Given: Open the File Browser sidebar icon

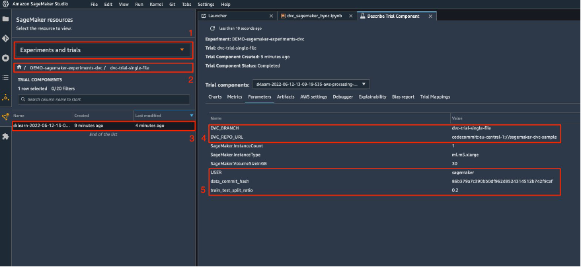Looking at the screenshot, I should point(5,19).
